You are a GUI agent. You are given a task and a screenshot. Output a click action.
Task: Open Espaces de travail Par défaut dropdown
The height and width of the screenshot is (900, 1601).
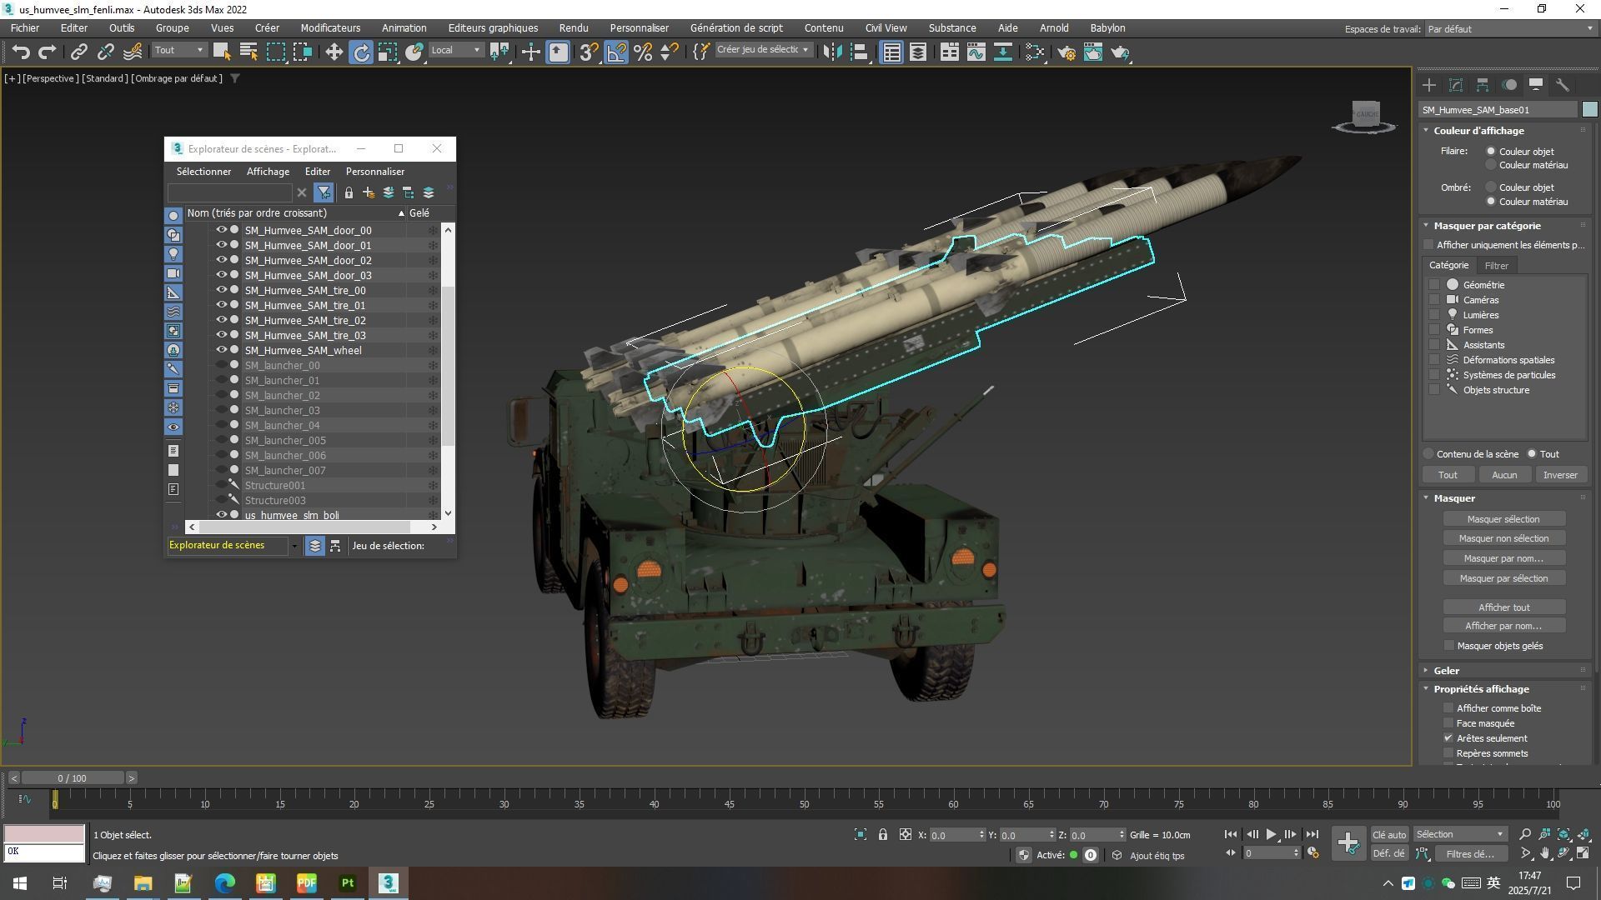point(1509,29)
